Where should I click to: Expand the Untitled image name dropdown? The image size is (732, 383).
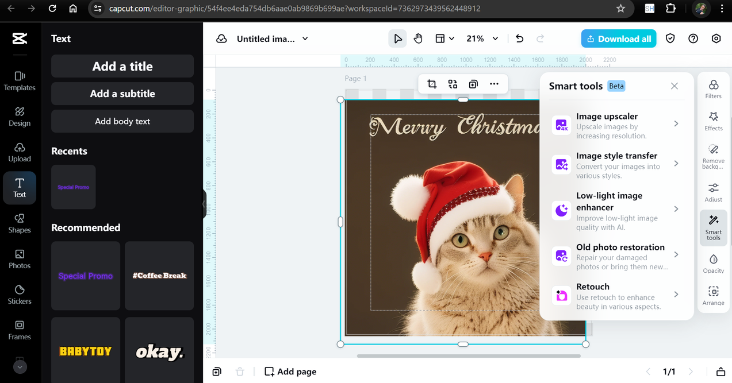click(x=305, y=38)
